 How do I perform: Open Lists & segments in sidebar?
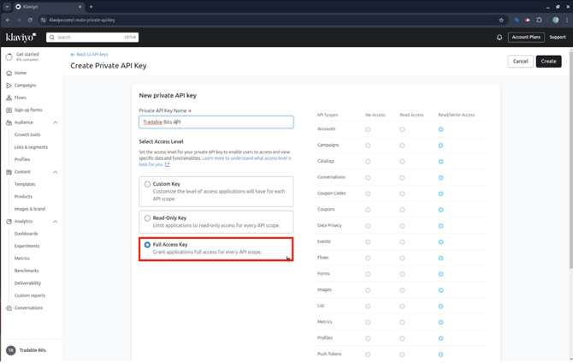31,147
